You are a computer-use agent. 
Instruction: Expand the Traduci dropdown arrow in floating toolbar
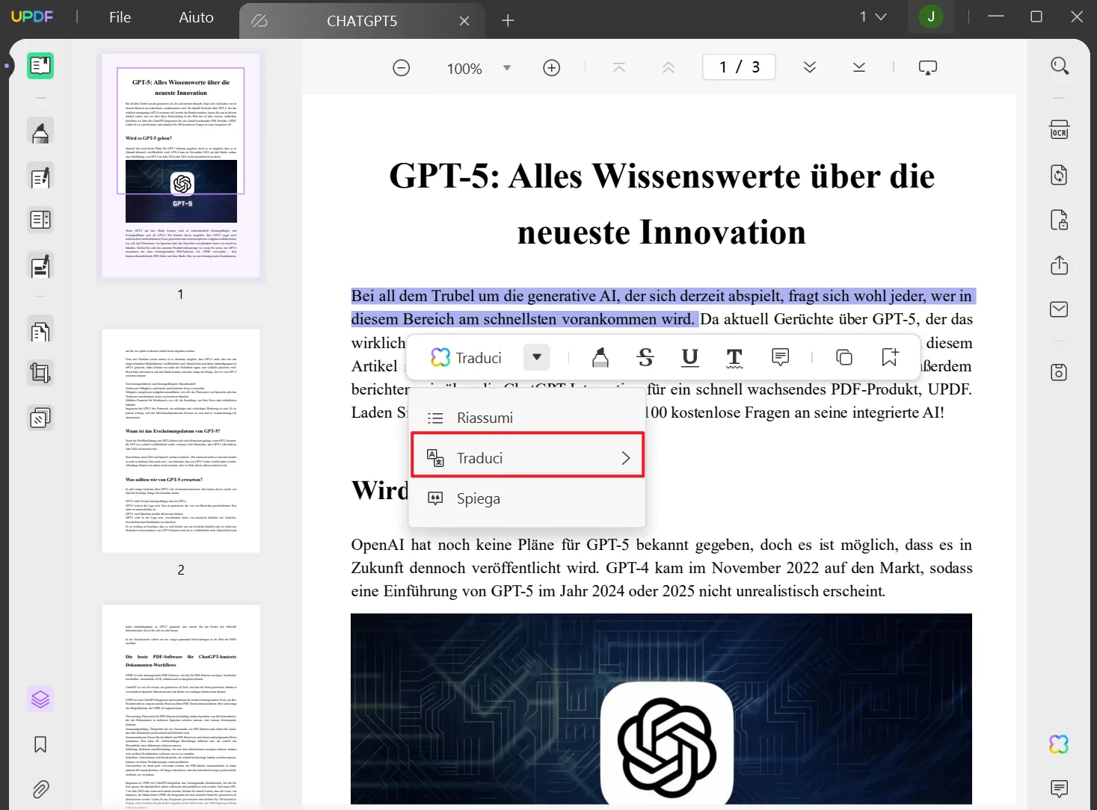click(x=537, y=357)
